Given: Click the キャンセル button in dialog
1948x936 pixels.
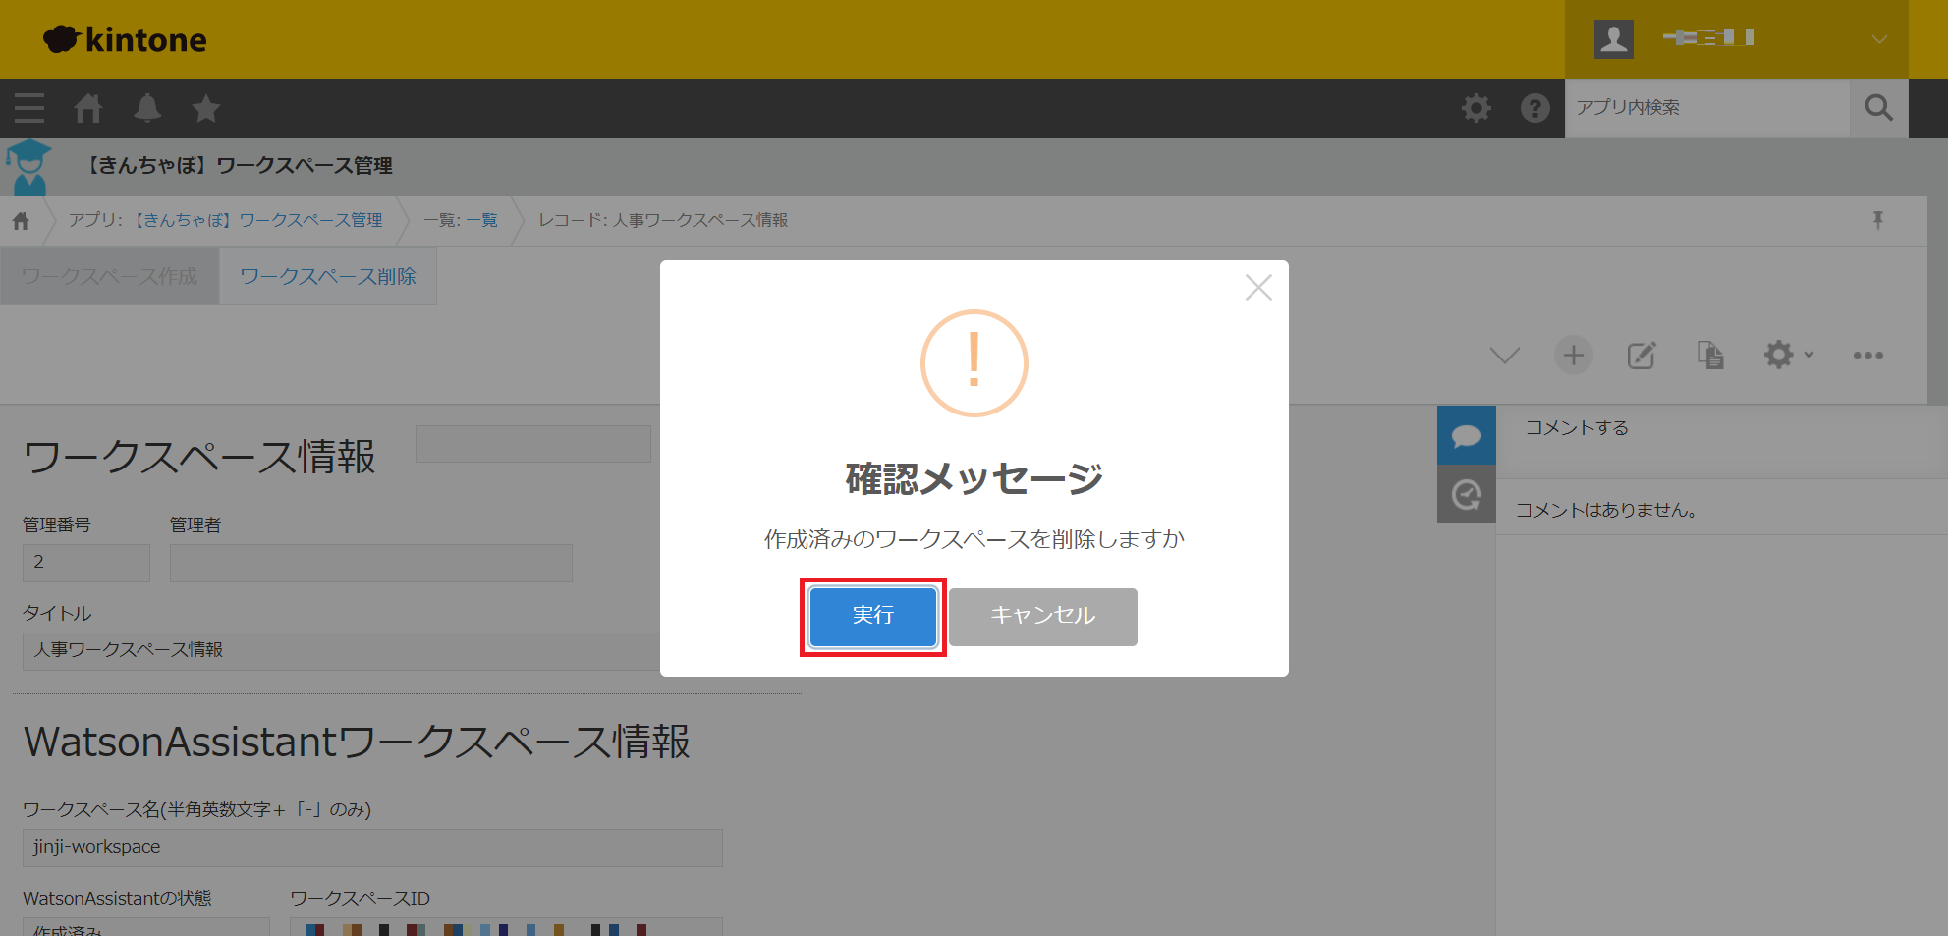Looking at the screenshot, I should pos(1042,617).
